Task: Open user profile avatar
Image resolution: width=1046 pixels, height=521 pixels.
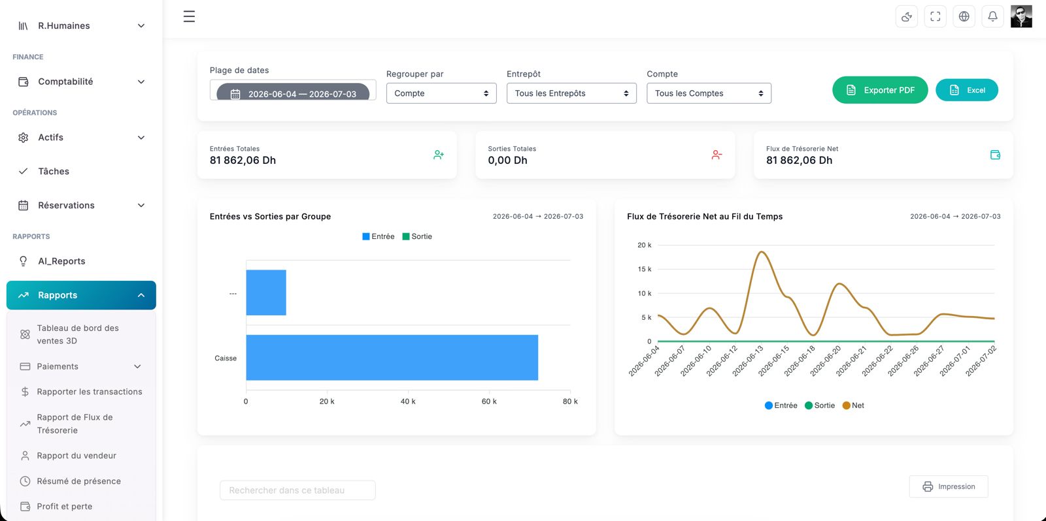Action: point(1021,16)
